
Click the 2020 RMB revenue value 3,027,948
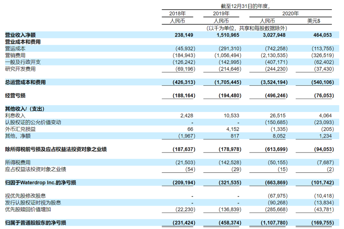274,35
